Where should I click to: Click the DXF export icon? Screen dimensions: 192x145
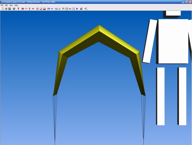(x=52, y=9)
